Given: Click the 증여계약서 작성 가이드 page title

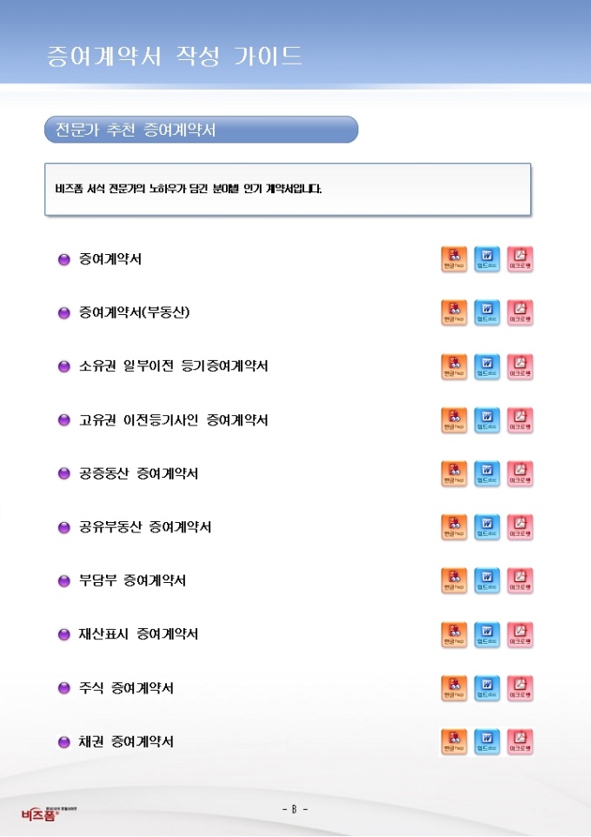Looking at the screenshot, I should (x=175, y=57).
